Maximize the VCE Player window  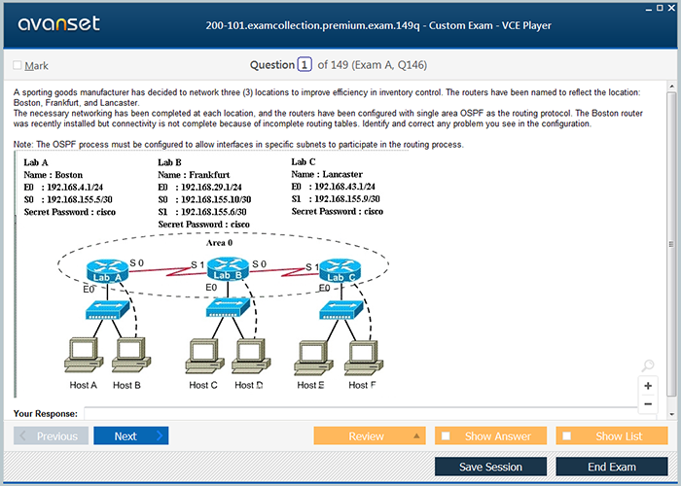(x=660, y=8)
